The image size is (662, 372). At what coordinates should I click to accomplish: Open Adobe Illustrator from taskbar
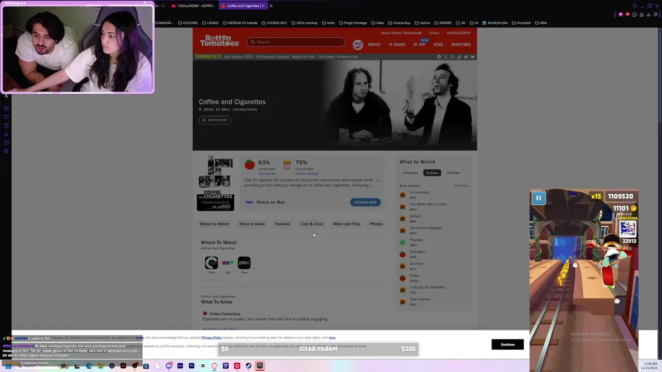click(123, 366)
